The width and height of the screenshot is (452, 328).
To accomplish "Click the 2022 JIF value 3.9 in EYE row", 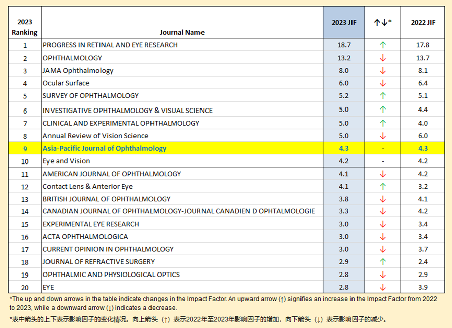I will click(x=423, y=288).
